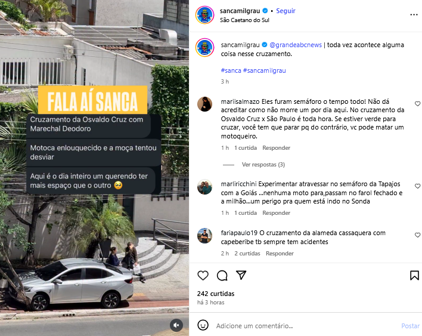The height and width of the screenshot is (336, 422).
Task: Unmute the video with the speaker icon
Action: click(176, 325)
